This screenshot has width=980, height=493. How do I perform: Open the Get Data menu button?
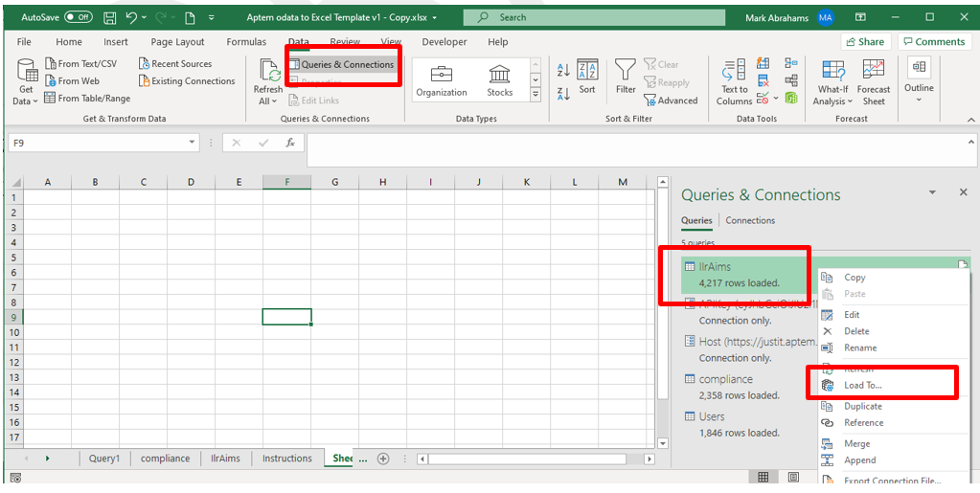26,82
